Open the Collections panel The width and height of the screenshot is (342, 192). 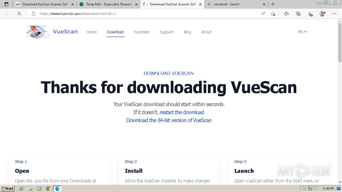[x=298, y=14]
